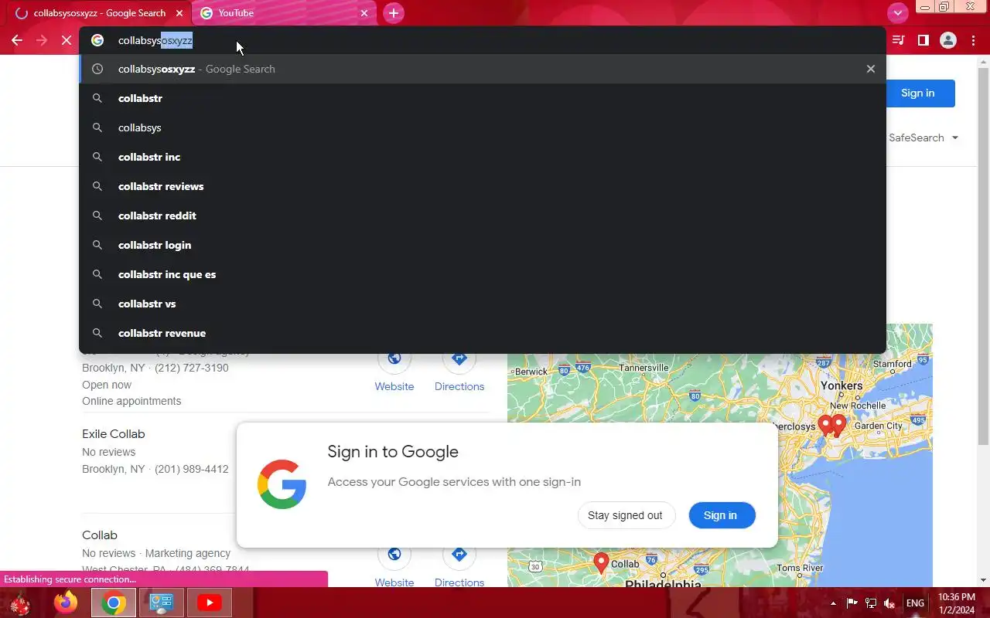
Task: Remove the collabsysosxyzz history suggestion
Action: coord(871,69)
